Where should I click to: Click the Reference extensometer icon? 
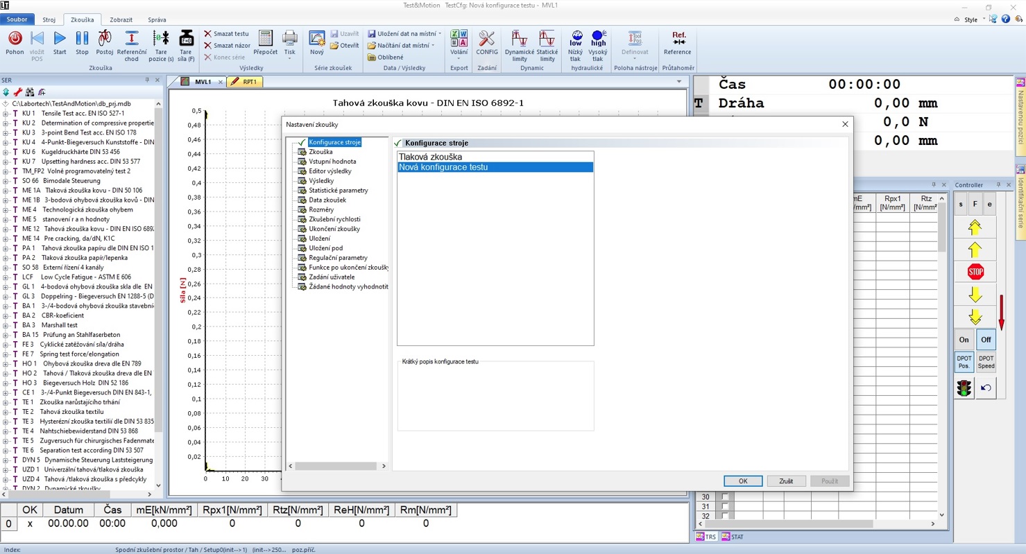[x=678, y=39]
